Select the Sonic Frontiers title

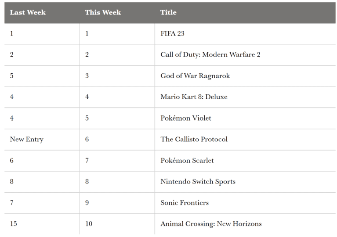pyautogui.click(x=185, y=203)
